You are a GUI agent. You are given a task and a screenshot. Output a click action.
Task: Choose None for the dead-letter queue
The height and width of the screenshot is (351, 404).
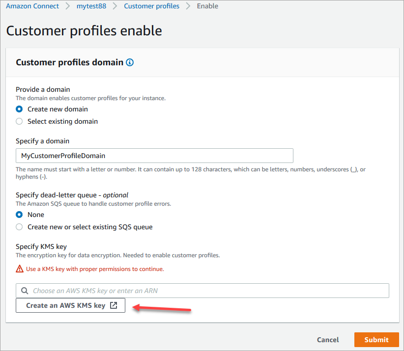click(19, 215)
